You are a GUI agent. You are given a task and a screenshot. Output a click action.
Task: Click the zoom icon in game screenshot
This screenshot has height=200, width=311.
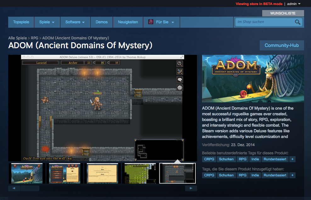(x=179, y=64)
